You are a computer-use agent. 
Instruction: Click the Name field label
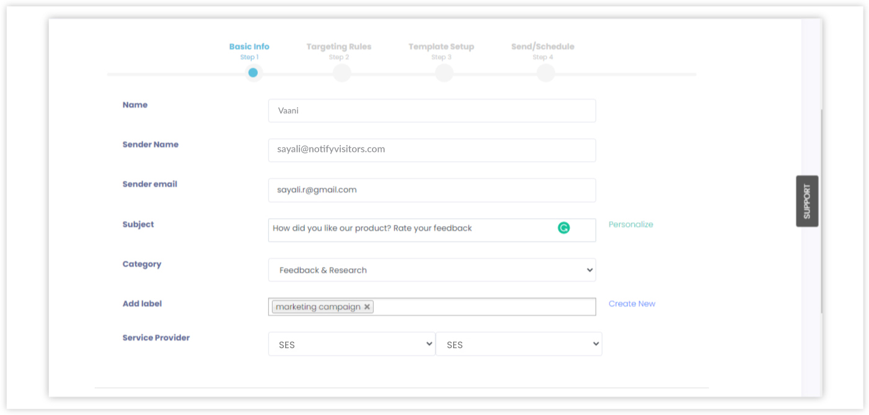pyautogui.click(x=135, y=105)
